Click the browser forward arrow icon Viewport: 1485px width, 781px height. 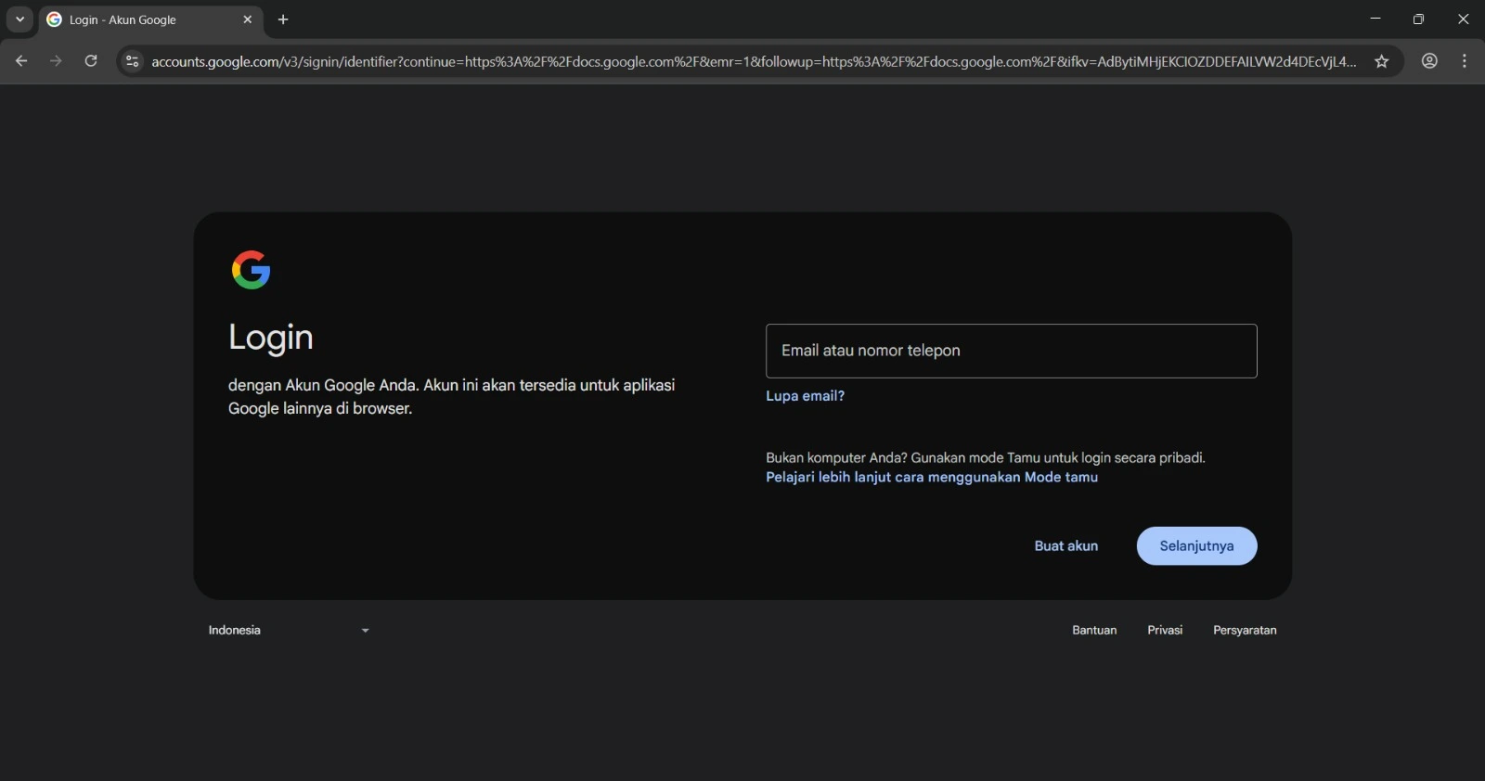(x=56, y=61)
